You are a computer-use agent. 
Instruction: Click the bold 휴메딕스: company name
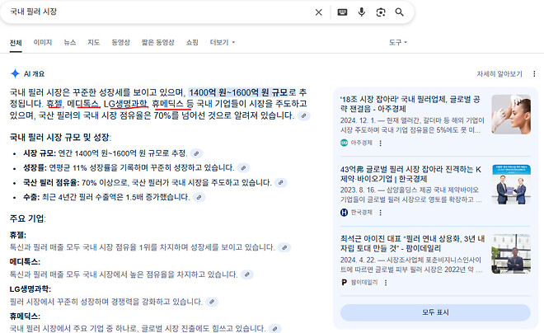[25, 317]
